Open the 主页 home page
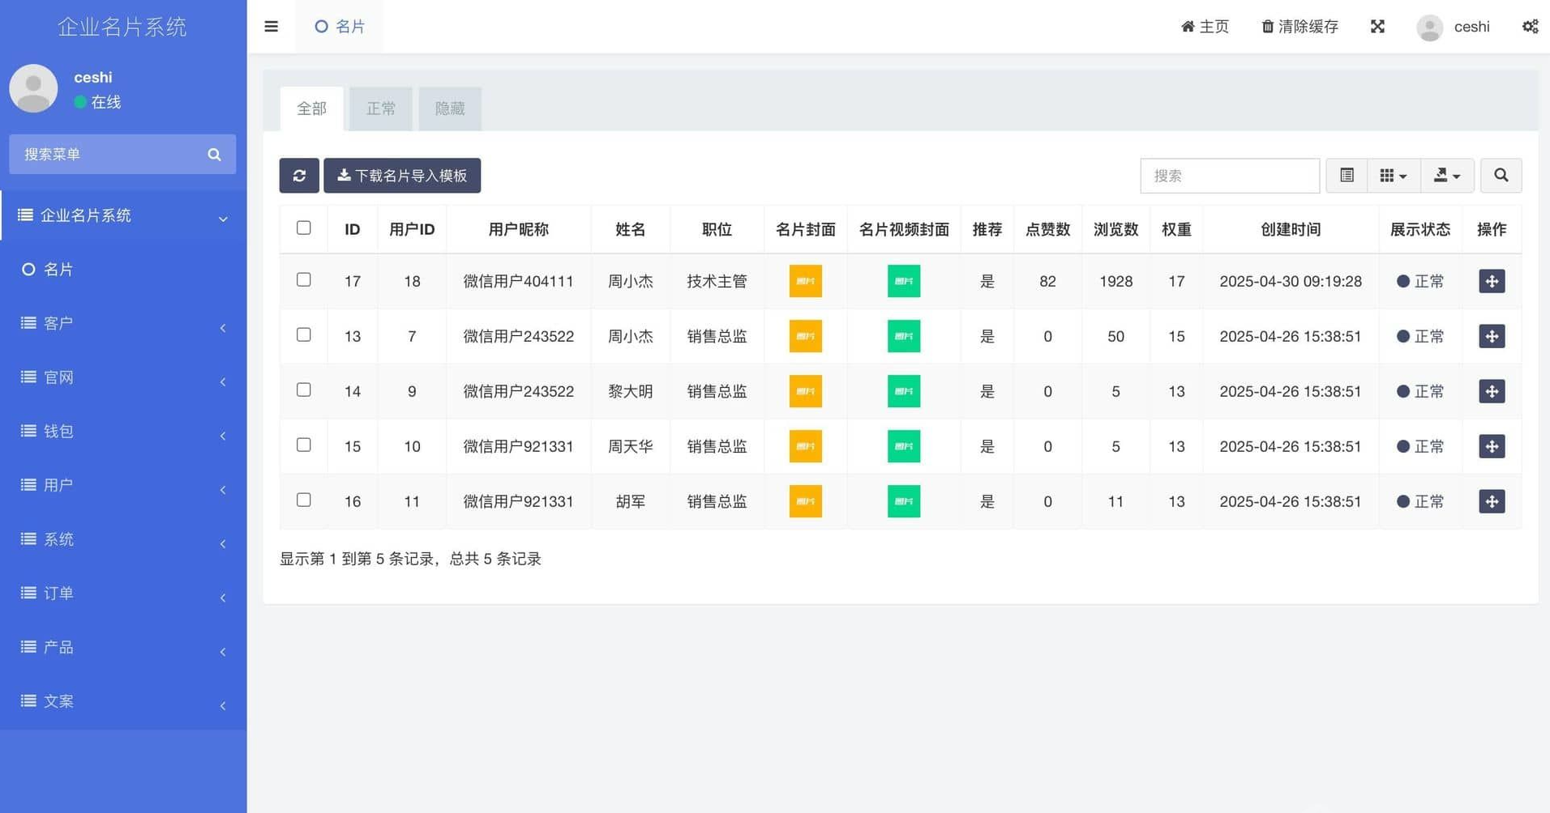This screenshot has width=1550, height=813. (x=1205, y=26)
